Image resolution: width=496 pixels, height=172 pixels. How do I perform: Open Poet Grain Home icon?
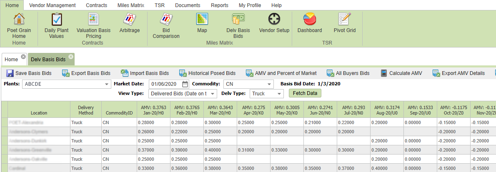tap(19, 20)
